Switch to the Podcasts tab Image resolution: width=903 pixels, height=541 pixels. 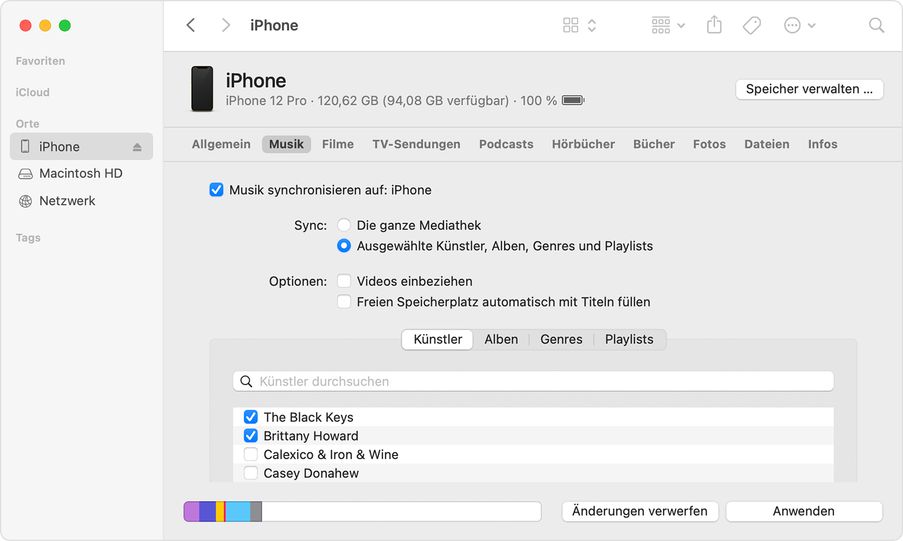click(506, 144)
